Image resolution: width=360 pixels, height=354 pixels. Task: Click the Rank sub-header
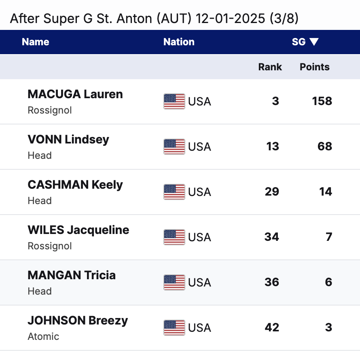[270, 67]
